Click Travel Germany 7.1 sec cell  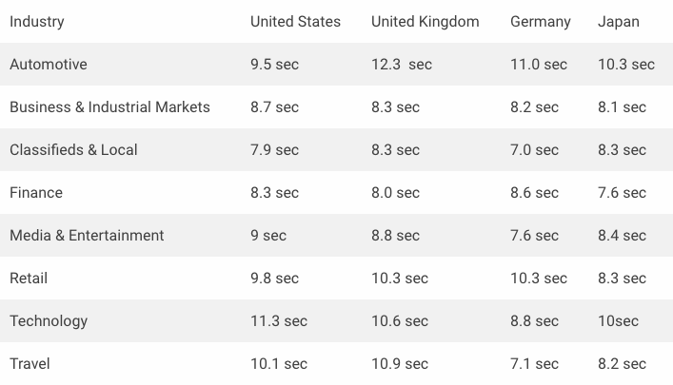tap(534, 364)
